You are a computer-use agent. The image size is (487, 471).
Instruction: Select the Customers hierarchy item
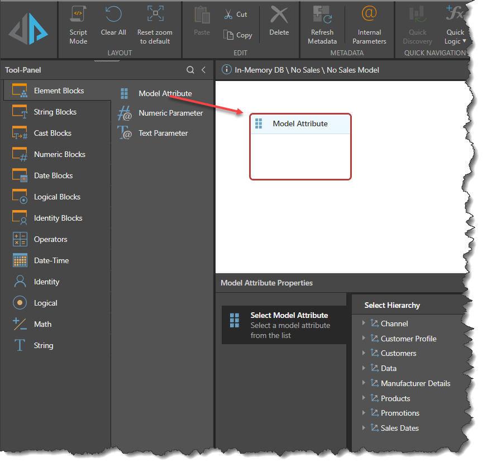pos(398,353)
